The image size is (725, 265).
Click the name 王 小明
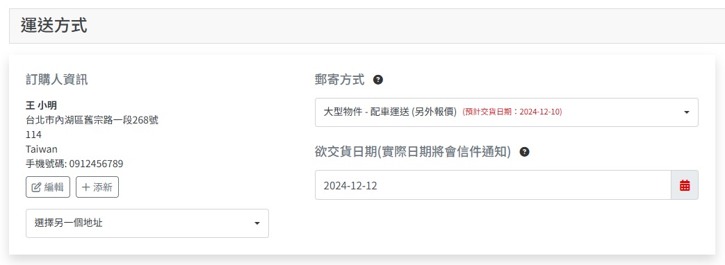(x=41, y=105)
